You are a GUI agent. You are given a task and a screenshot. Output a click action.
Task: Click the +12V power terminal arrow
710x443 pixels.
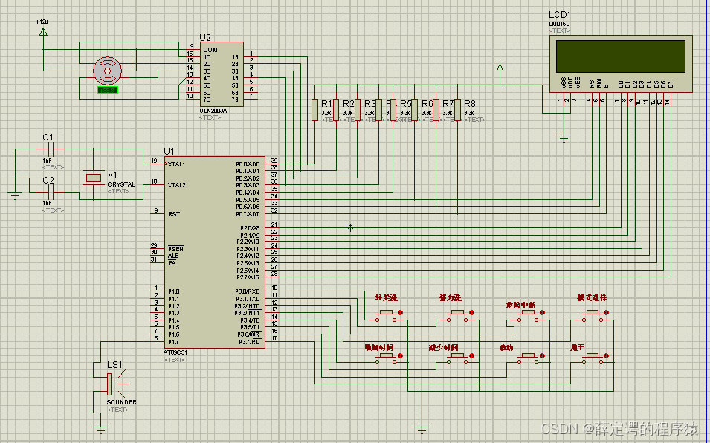coord(43,32)
